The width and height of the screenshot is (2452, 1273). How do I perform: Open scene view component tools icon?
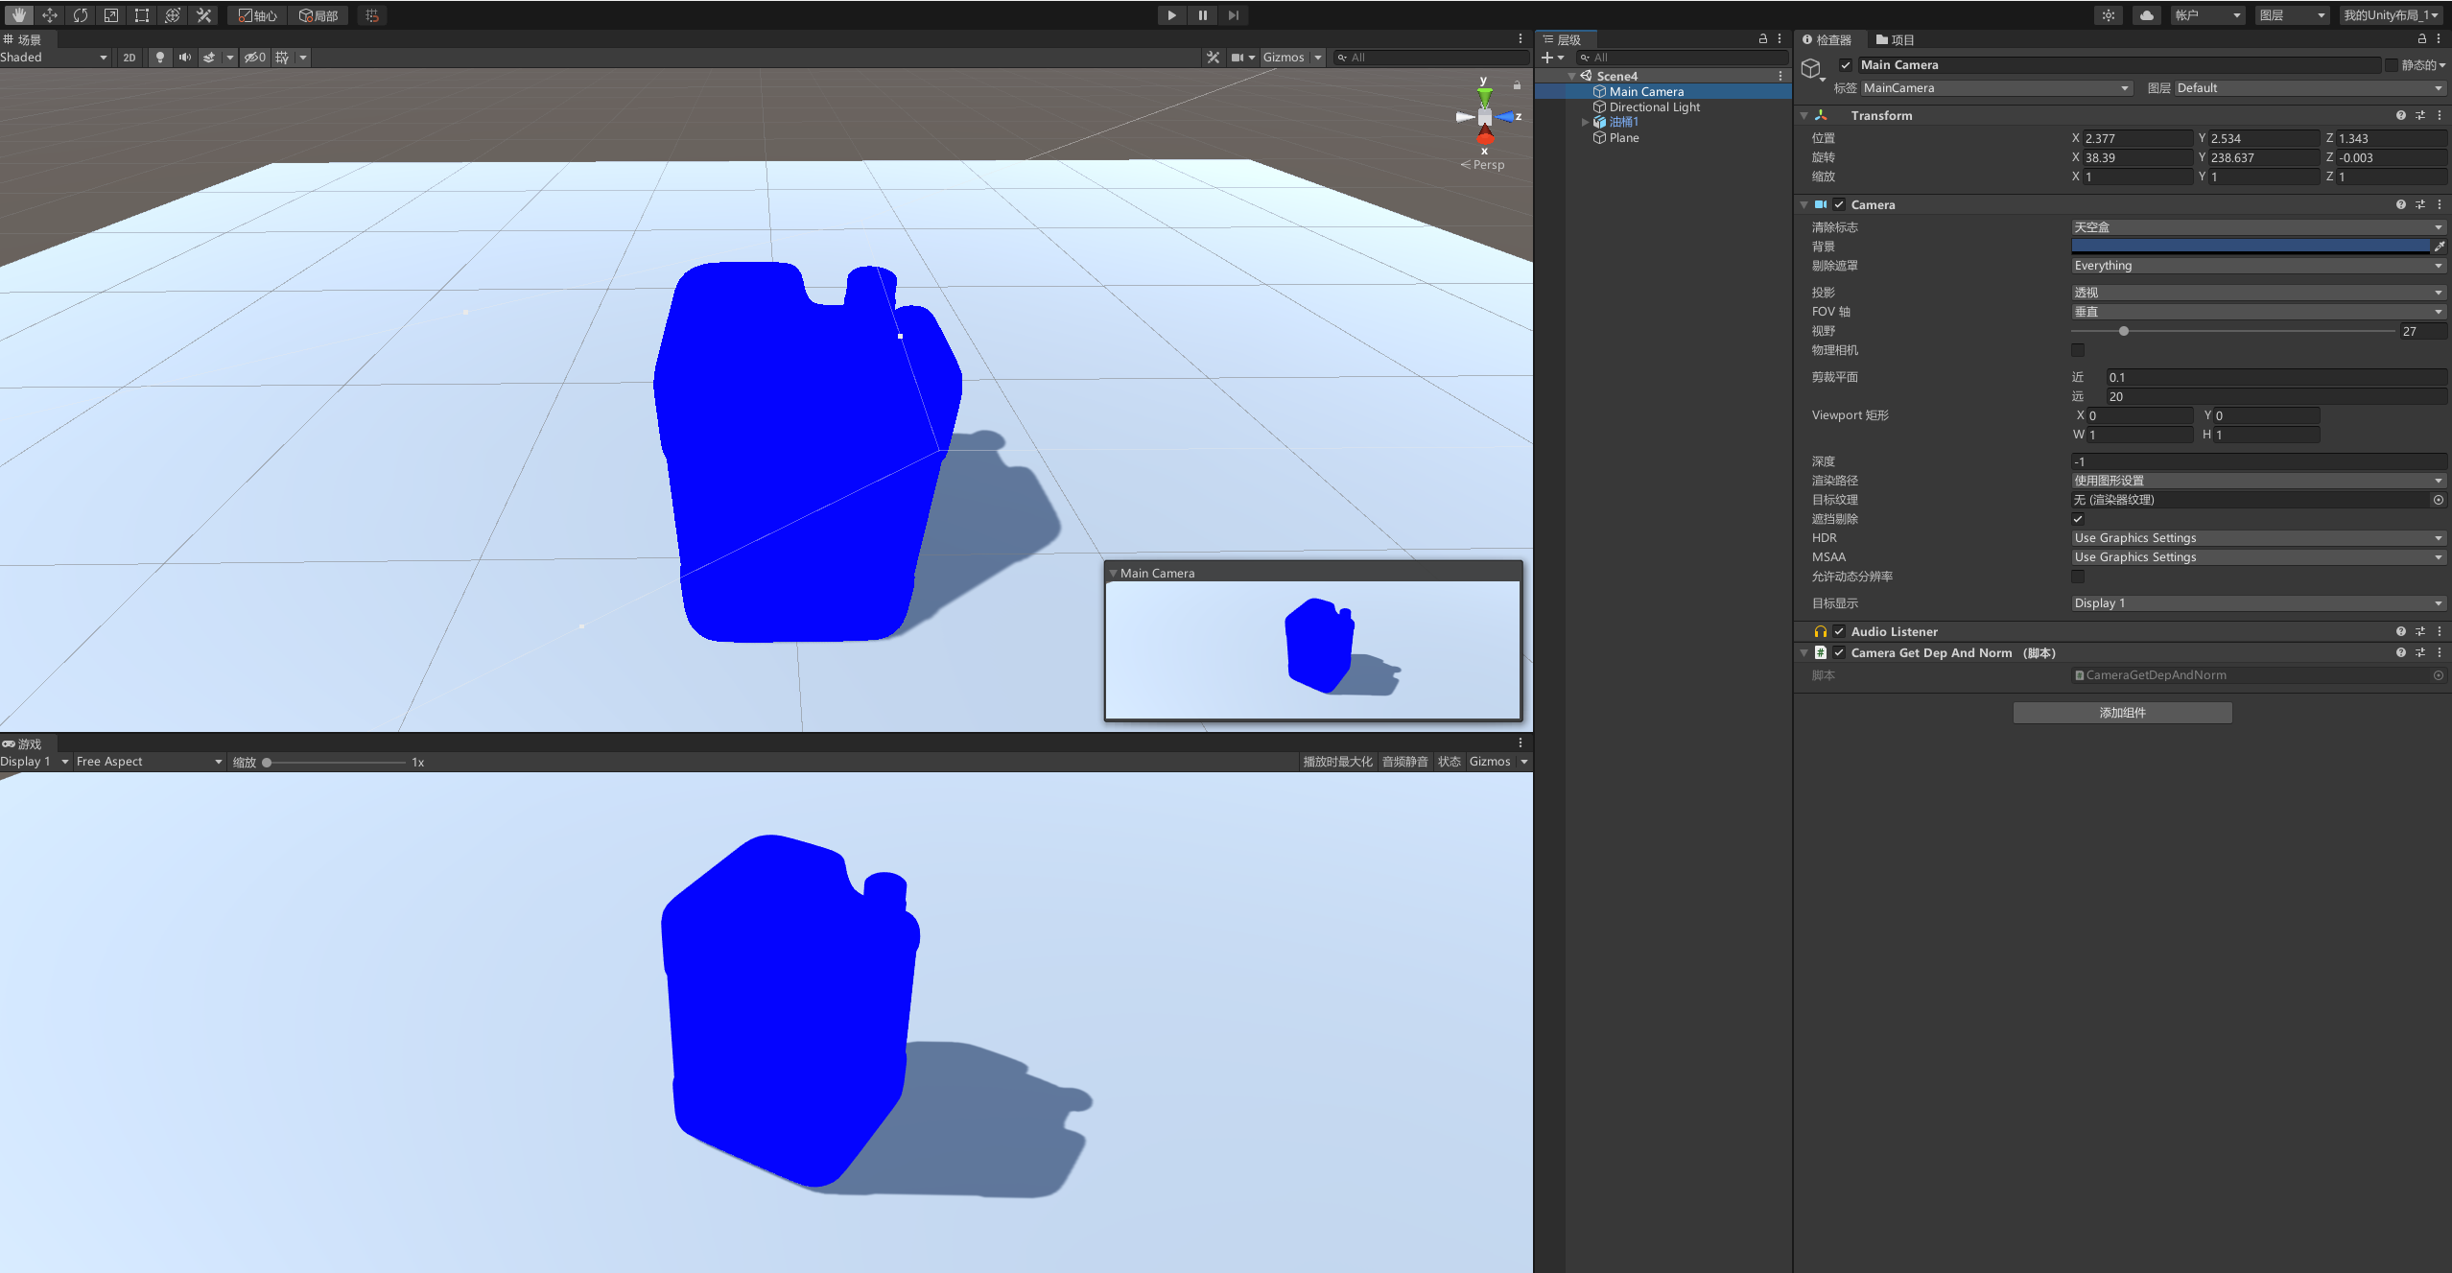tap(1213, 58)
